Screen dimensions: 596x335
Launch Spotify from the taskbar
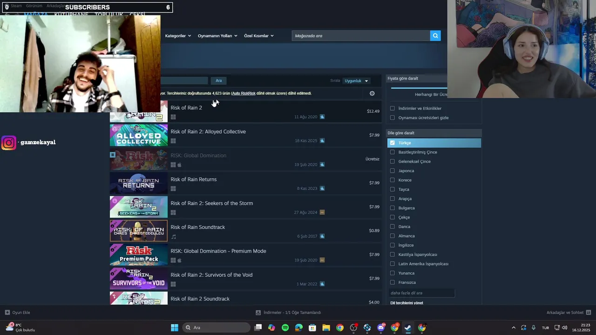[285, 328]
